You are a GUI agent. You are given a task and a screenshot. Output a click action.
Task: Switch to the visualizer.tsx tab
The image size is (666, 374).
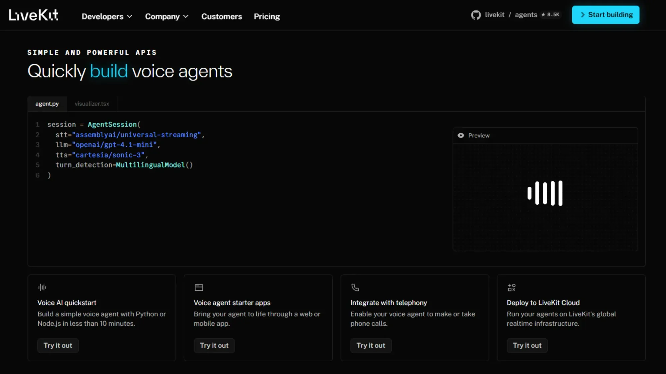(x=92, y=104)
